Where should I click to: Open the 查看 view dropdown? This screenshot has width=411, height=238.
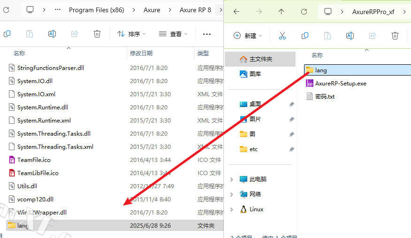pos(173,34)
